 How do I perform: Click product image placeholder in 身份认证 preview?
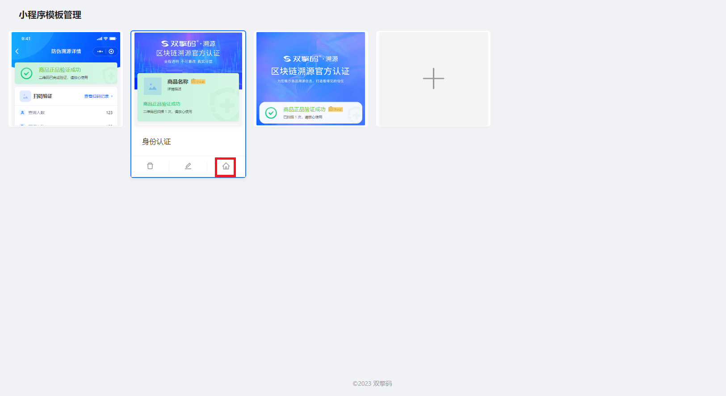click(152, 86)
